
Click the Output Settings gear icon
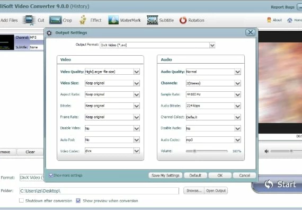tap(49, 33)
